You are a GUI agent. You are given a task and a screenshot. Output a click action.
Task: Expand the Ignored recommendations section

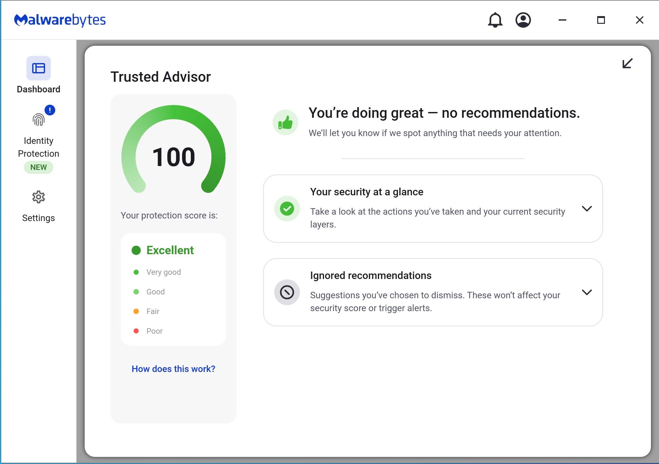(587, 292)
